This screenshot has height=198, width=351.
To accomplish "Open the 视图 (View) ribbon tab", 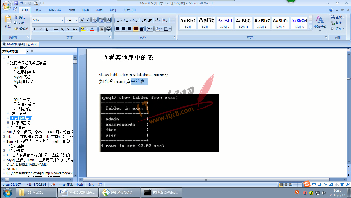I will pyautogui.click(x=113, y=10).
